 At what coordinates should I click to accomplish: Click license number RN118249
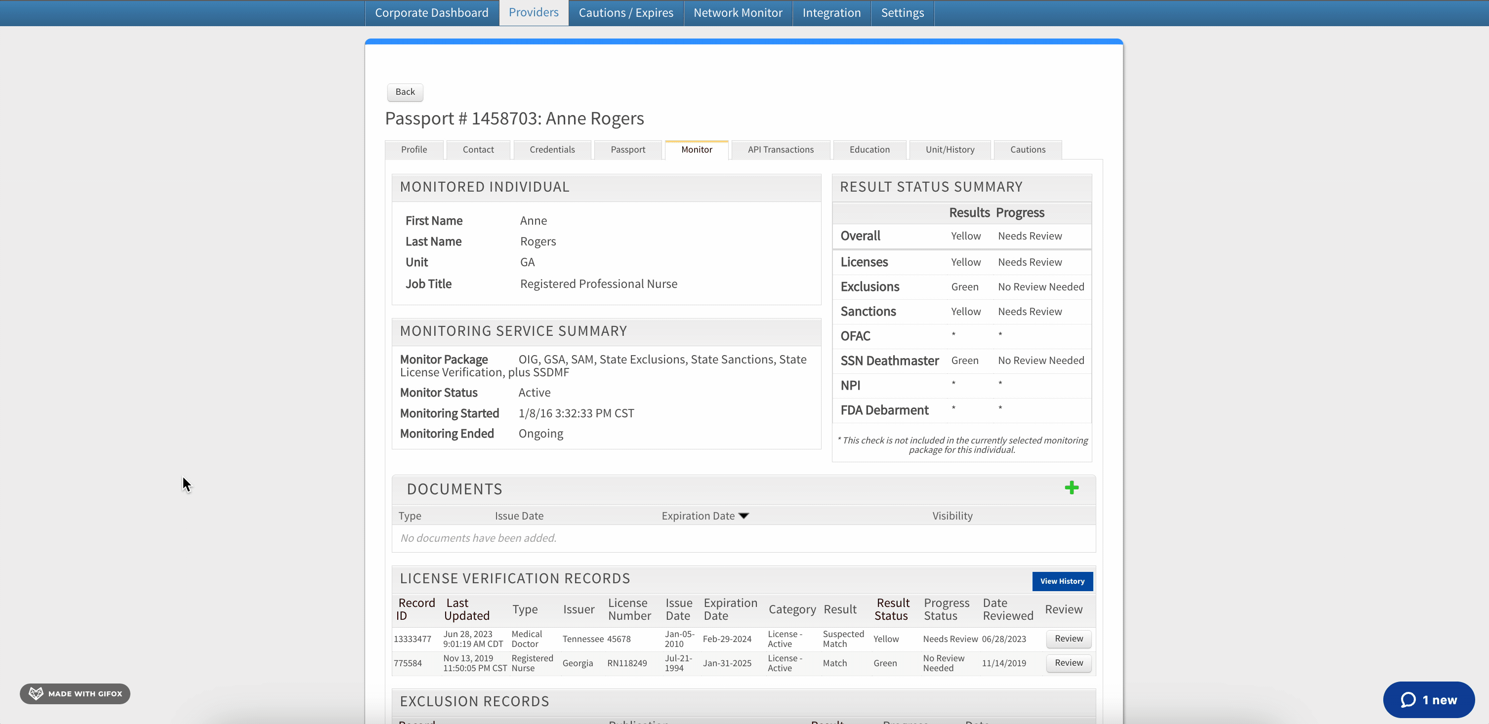coord(626,663)
